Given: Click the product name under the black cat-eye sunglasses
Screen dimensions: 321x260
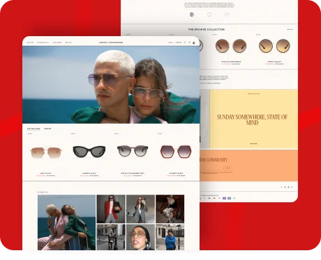Looking at the screenshot, I should [89, 173].
